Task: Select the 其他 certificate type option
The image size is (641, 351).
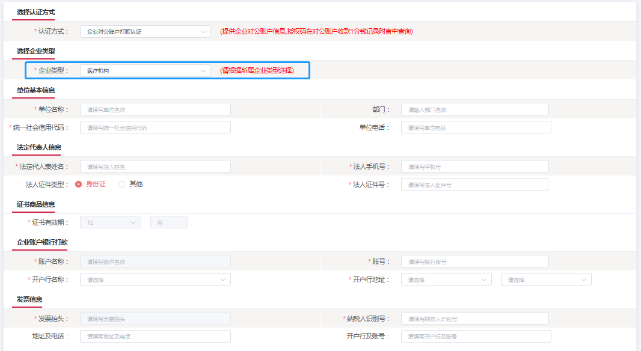Action: point(122,185)
